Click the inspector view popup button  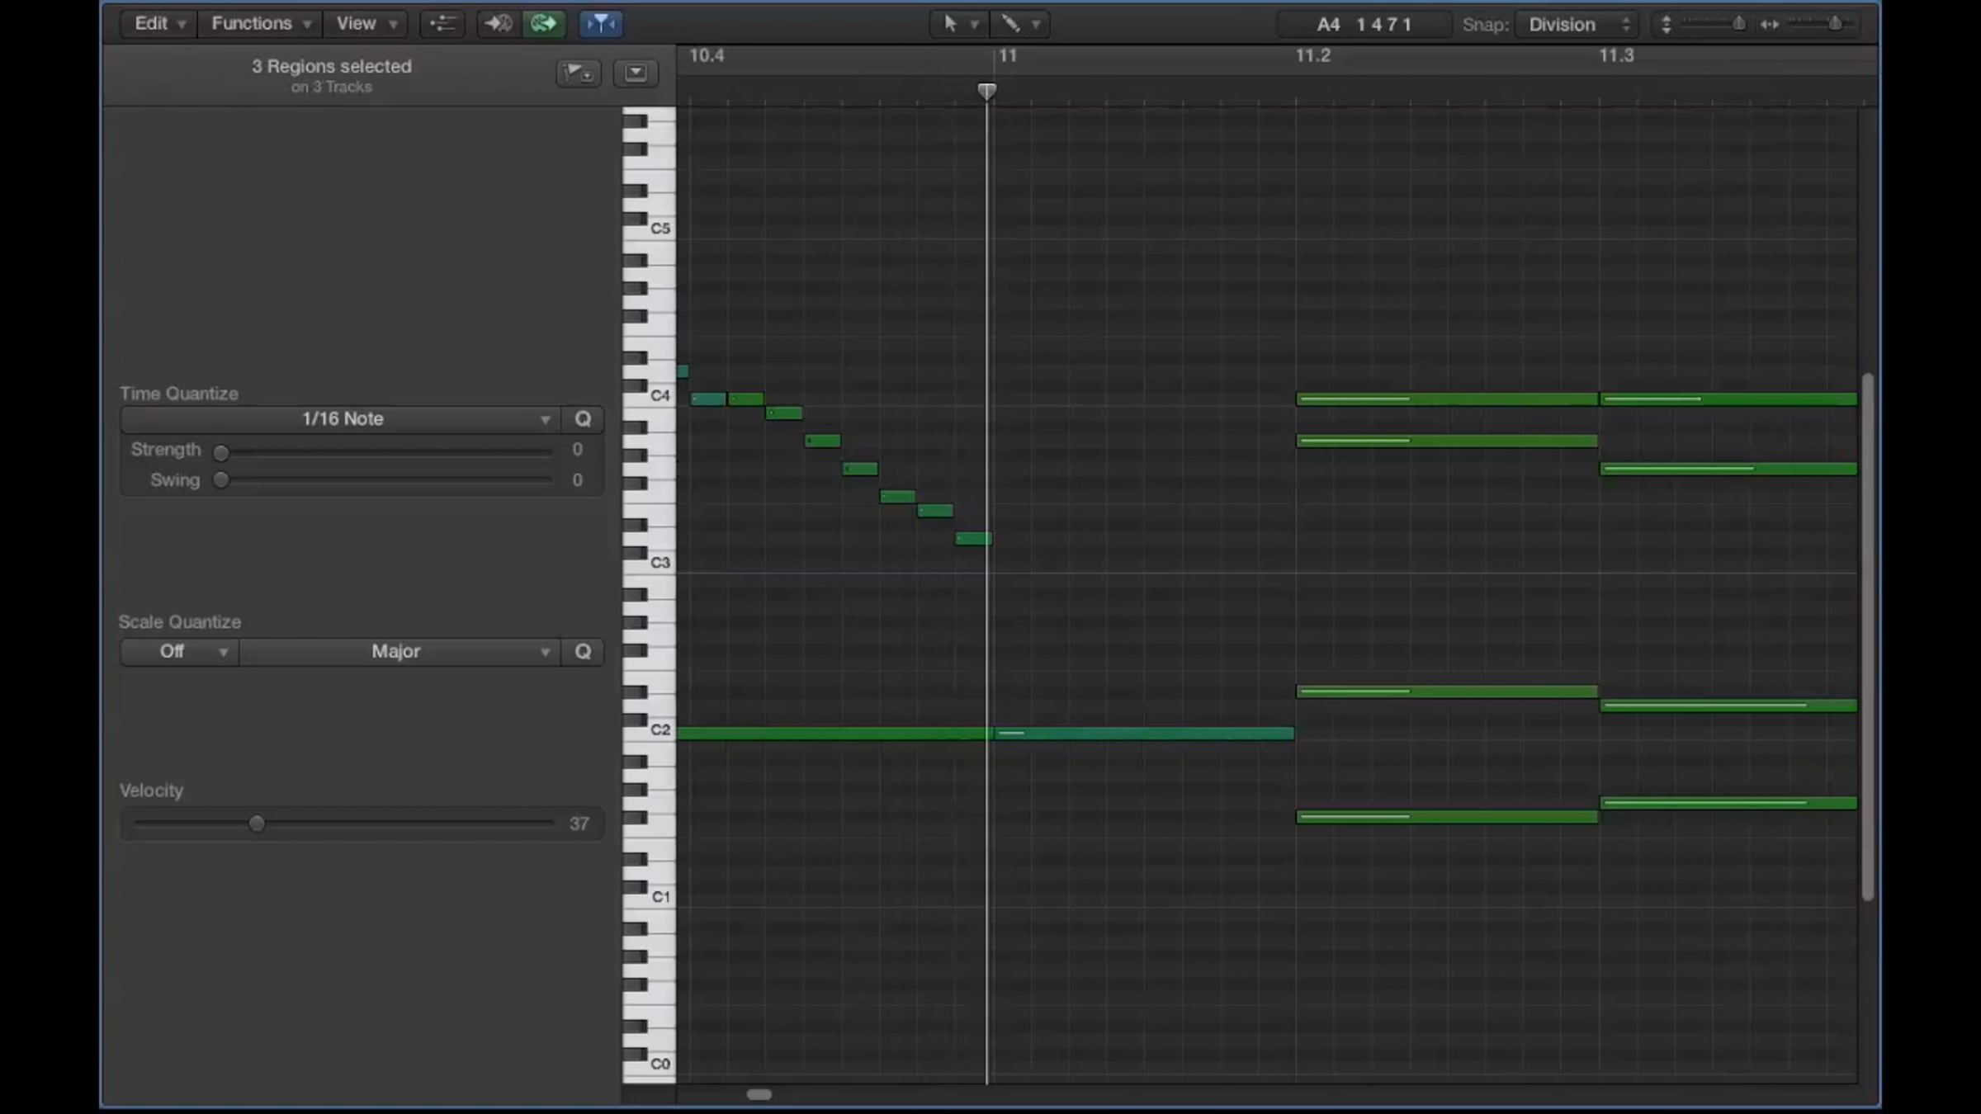(636, 73)
